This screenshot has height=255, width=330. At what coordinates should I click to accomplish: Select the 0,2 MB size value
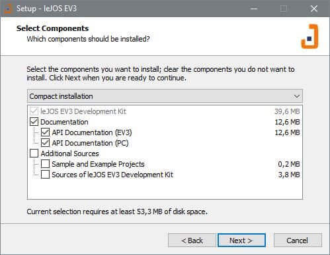pos(289,164)
